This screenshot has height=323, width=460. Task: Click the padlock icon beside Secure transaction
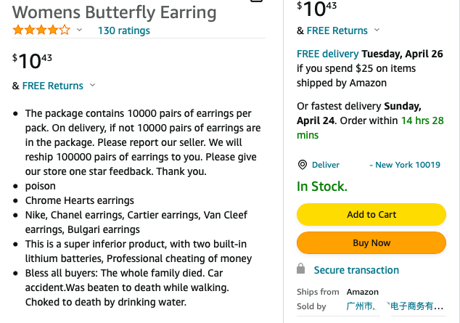[302, 269]
